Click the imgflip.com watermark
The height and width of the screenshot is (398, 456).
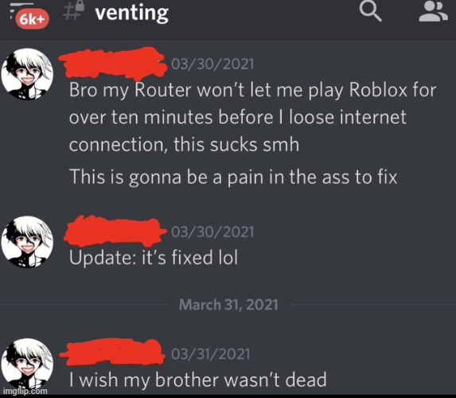[25, 391]
